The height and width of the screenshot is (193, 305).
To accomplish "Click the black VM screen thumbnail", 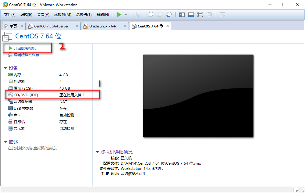I will coord(198,96).
